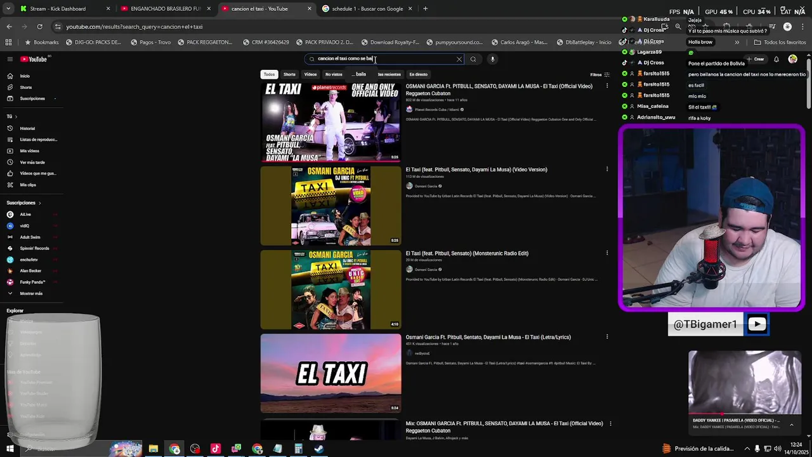Clear the YouTube search box text
Viewport: 812px width, 457px height.
pos(459,59)
